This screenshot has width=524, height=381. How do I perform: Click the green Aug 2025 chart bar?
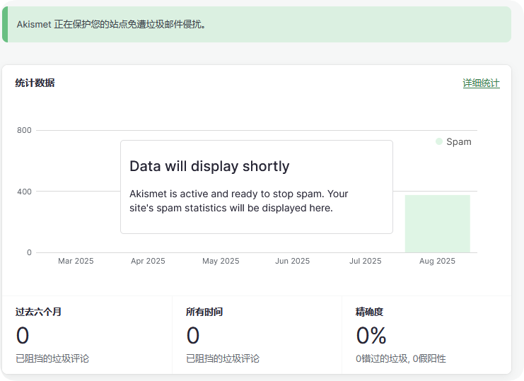click(x=437, y=223)
